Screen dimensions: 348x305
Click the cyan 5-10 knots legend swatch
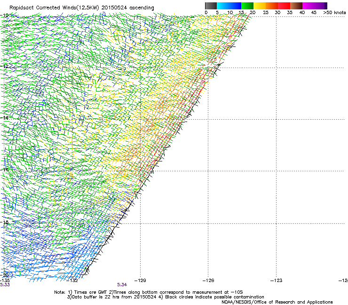(223, 6)
